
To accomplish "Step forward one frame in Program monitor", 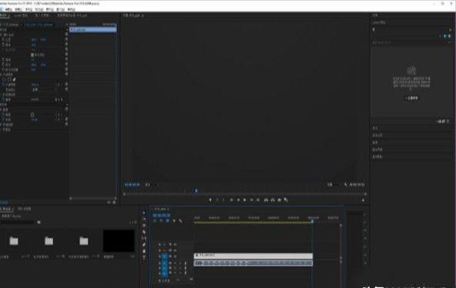I will point(252,200).
